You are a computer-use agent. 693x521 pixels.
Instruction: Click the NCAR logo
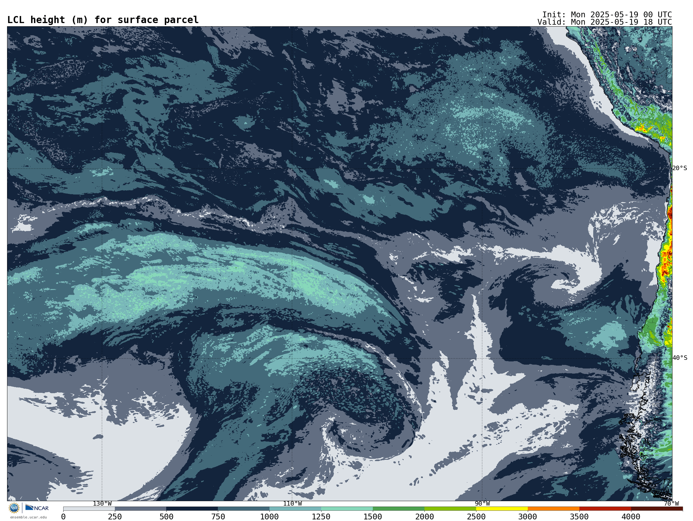point(37,508)
